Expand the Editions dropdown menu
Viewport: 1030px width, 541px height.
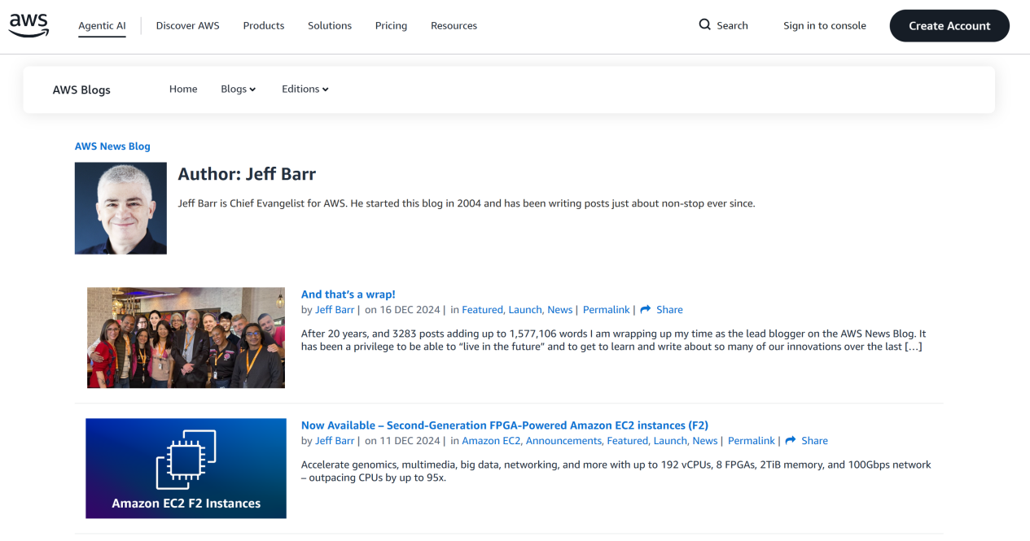coord(305,89)
